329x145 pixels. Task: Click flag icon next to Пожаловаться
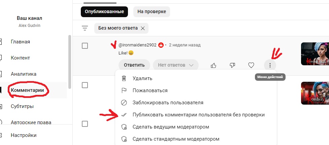124,90
